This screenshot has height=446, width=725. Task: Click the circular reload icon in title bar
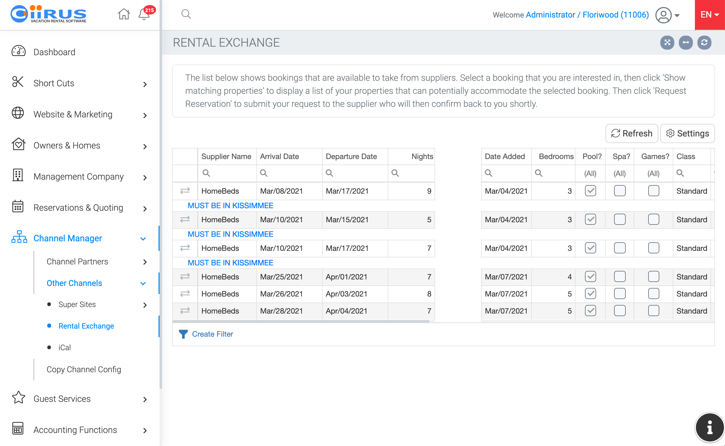(x=704, y=43)
